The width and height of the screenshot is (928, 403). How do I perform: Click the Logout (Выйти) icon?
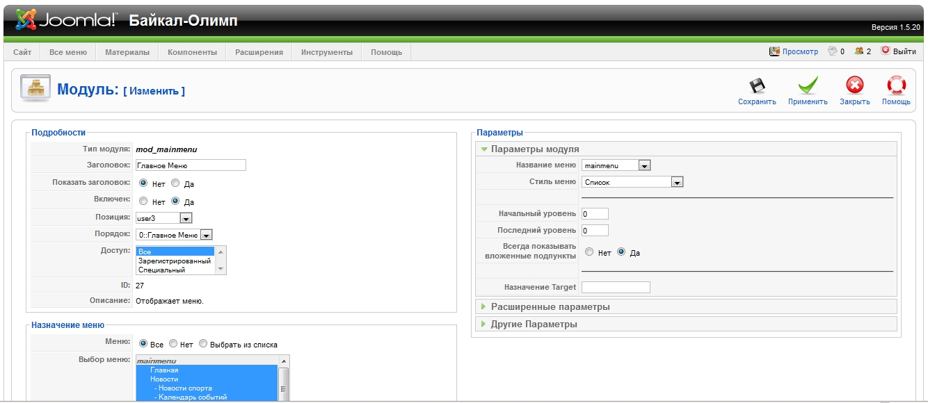(x=886, y=51)
